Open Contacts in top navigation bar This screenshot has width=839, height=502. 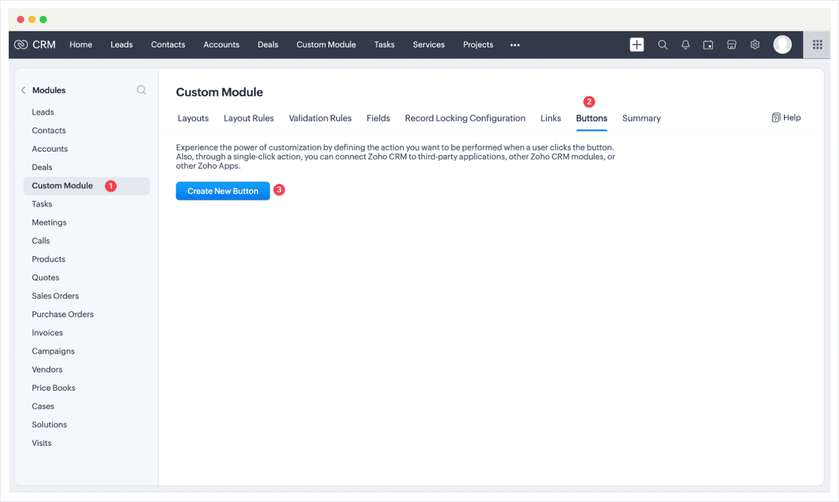(x=168, y=45)
